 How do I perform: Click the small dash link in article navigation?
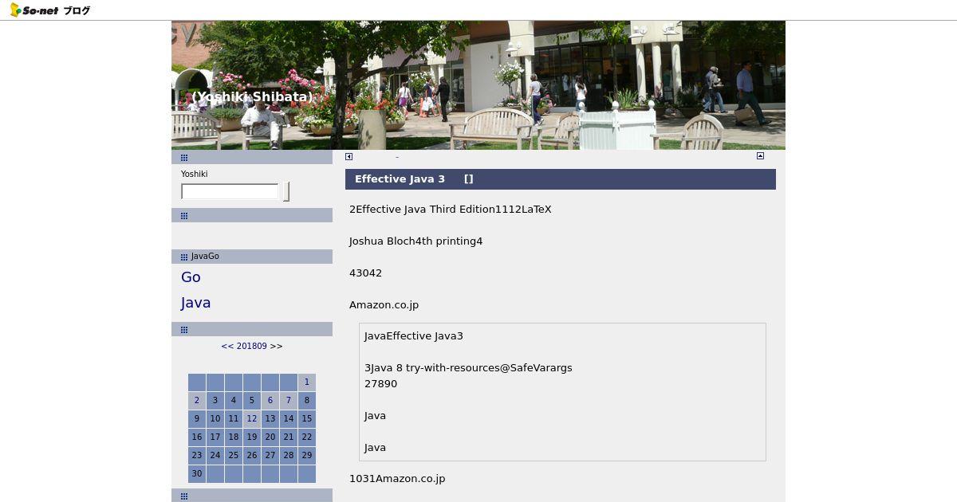397,157
